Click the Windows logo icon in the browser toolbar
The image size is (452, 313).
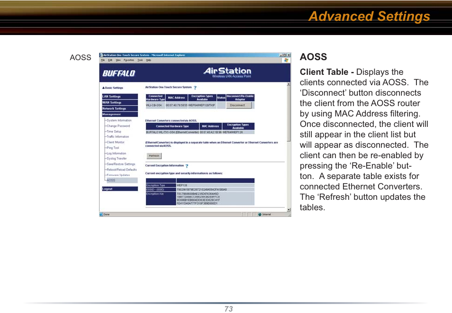click(x=286, y=60)
